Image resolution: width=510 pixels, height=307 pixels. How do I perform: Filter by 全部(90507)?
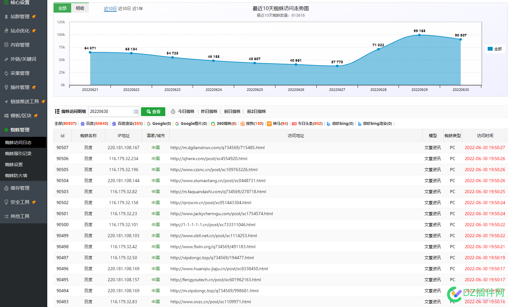pyautogui.click(x=65, y=124)
